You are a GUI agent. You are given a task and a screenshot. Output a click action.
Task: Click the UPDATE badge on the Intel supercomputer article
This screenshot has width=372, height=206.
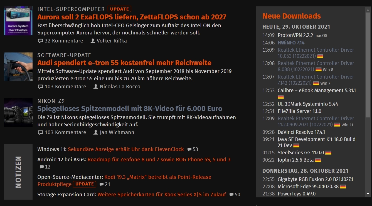[x=119, y=9]
